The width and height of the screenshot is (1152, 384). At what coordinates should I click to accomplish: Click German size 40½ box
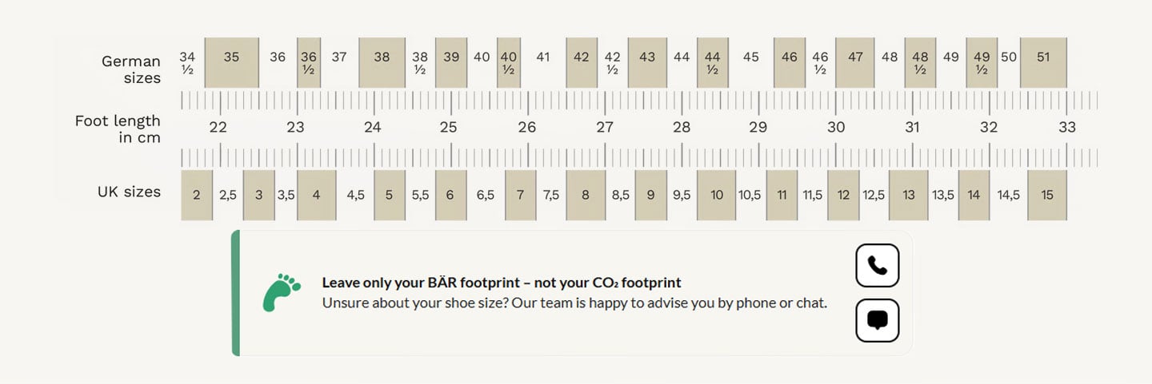click(509, 62)
